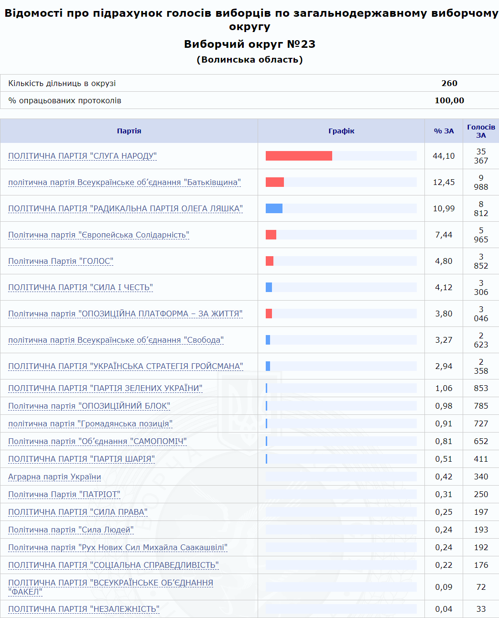Select the "ГОЛОС" party link

[x=61, y=261]
